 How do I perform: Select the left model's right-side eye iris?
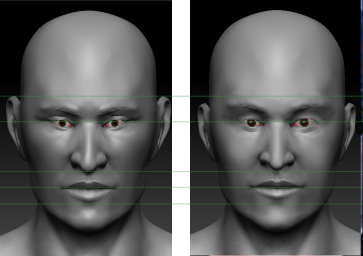pyautogui.click(x=115, y=123)
